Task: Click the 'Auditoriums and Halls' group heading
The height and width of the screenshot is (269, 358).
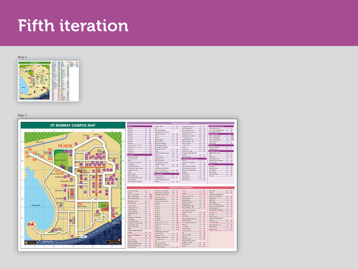Action: point(221,126)
